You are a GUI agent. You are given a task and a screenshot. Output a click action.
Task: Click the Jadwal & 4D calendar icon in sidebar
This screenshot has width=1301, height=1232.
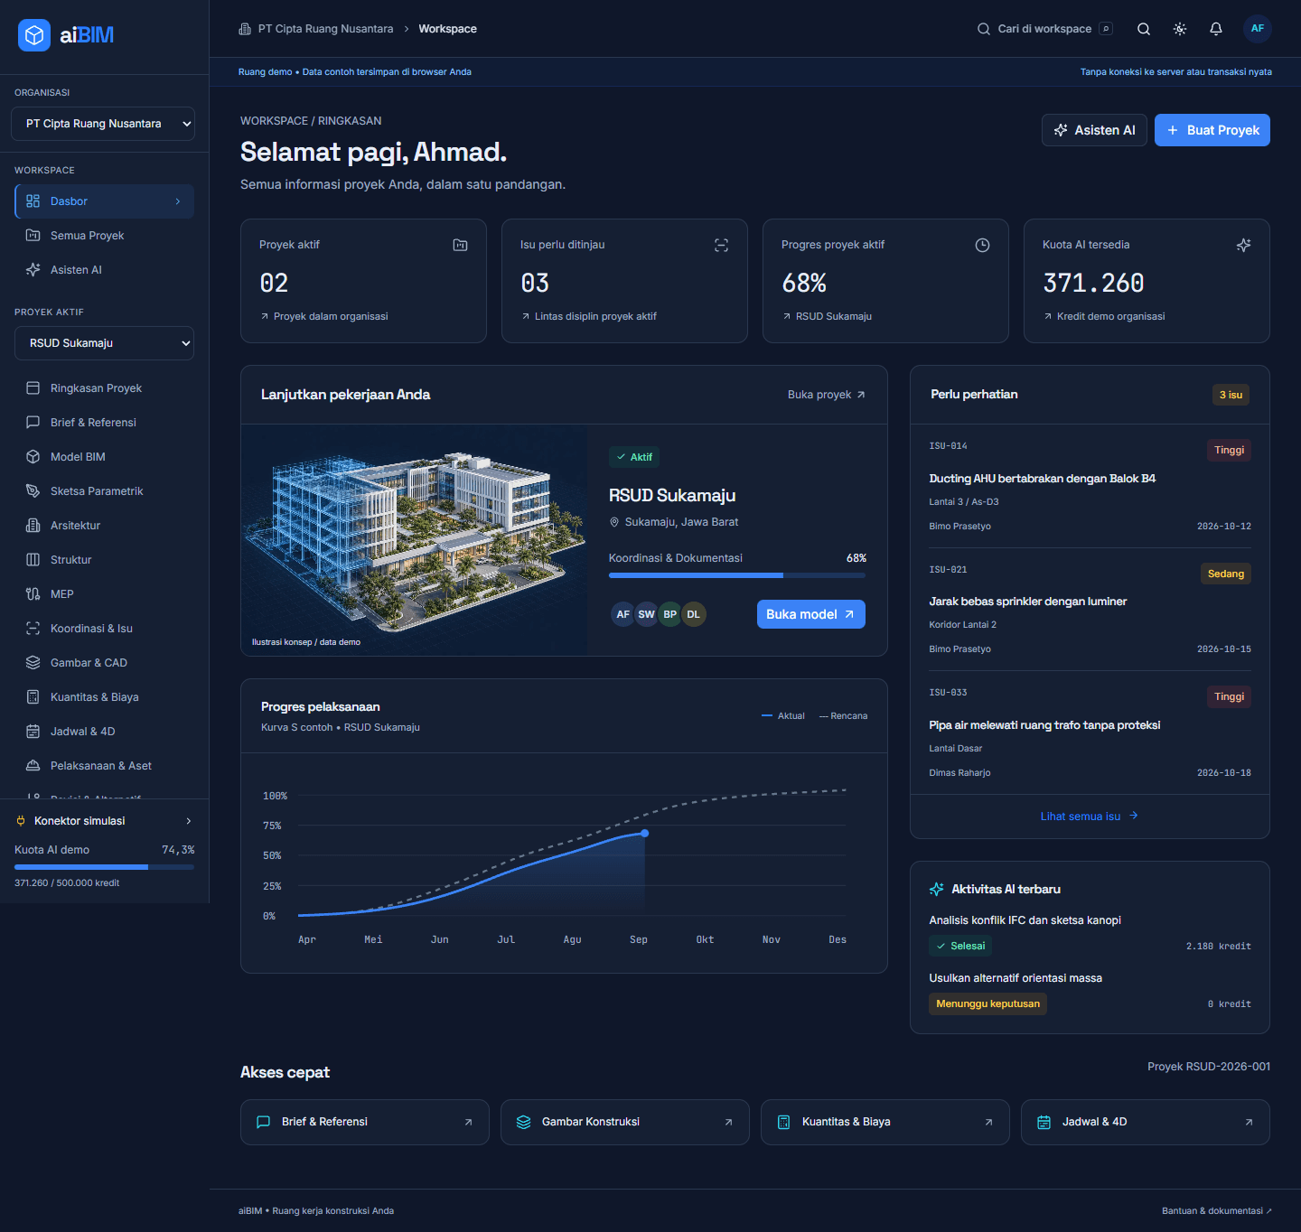(33, 732)
